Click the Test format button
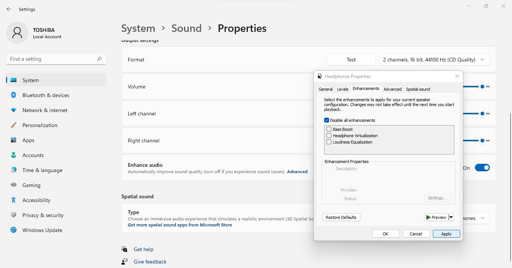This screenshot has width=512, height=268. coord(351,60)
